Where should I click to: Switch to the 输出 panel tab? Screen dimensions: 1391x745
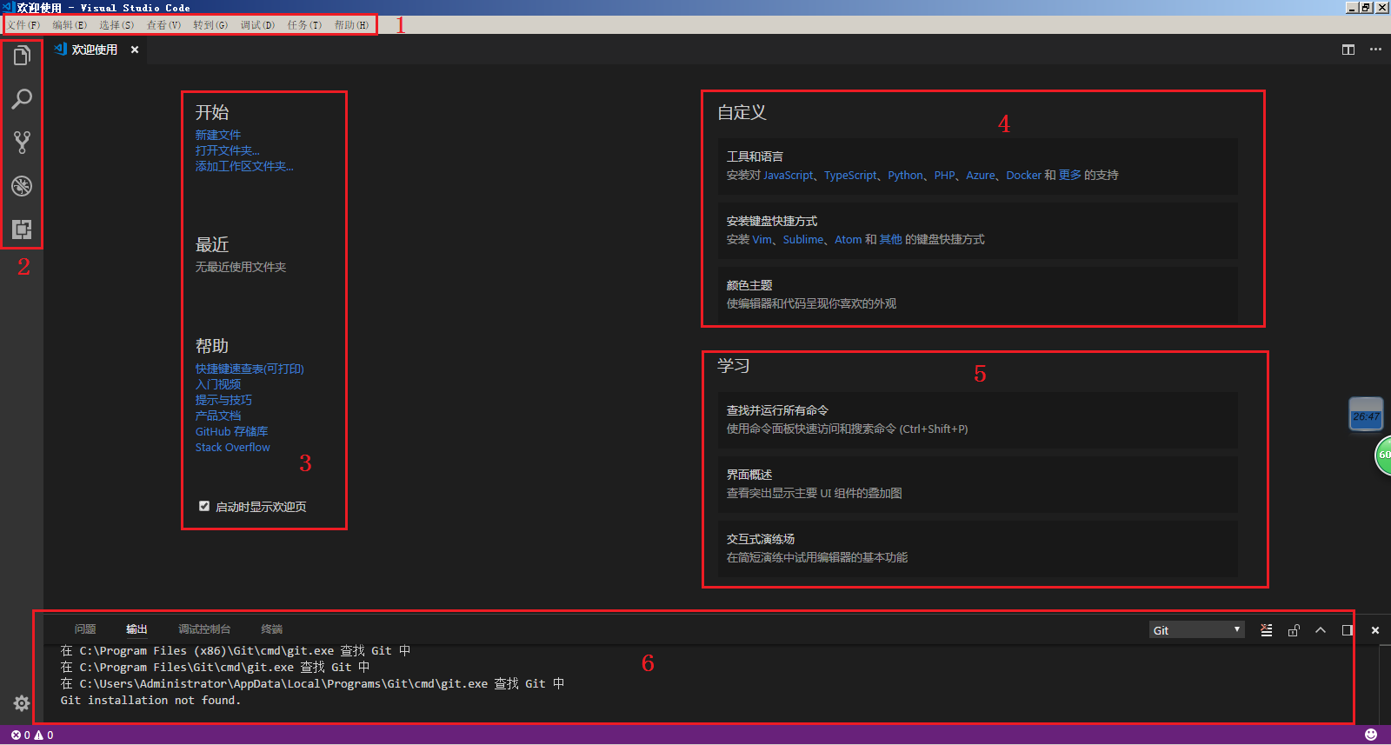click(136, 629)
